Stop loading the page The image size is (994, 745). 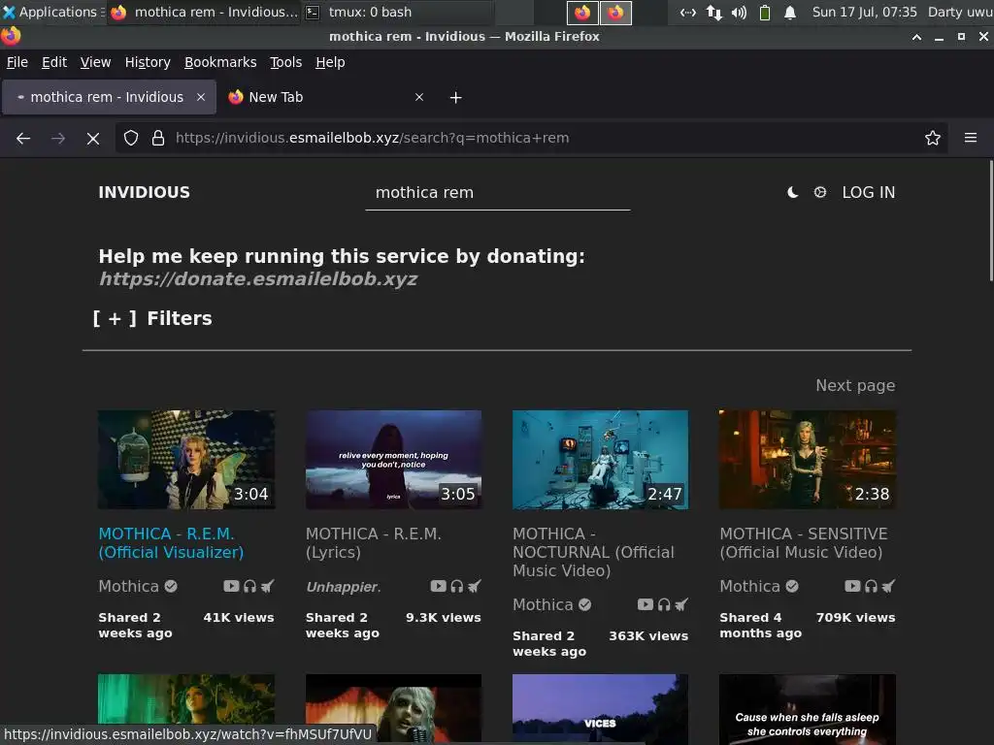[x=93, y=138]
